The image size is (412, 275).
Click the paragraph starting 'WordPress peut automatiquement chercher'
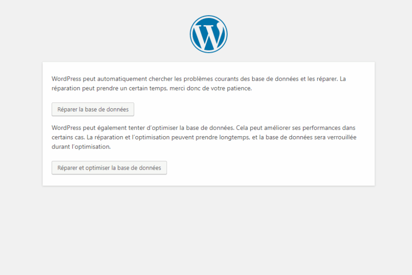point(199,83)
